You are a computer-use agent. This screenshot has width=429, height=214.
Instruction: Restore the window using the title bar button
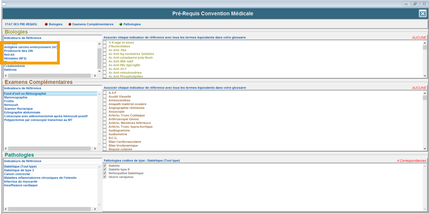415,4
